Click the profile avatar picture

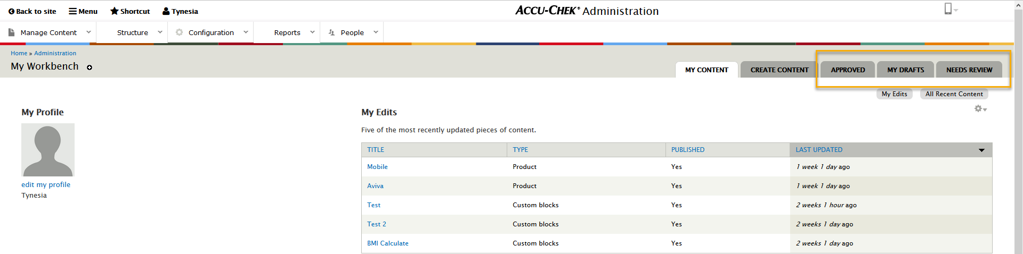coord(48,150)
